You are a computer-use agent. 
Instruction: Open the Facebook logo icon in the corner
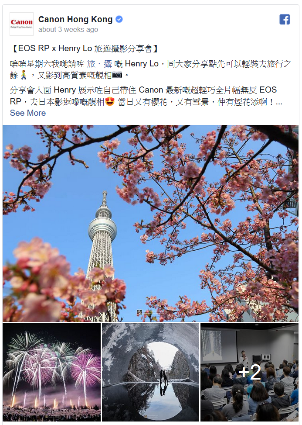tap(285, 19)
